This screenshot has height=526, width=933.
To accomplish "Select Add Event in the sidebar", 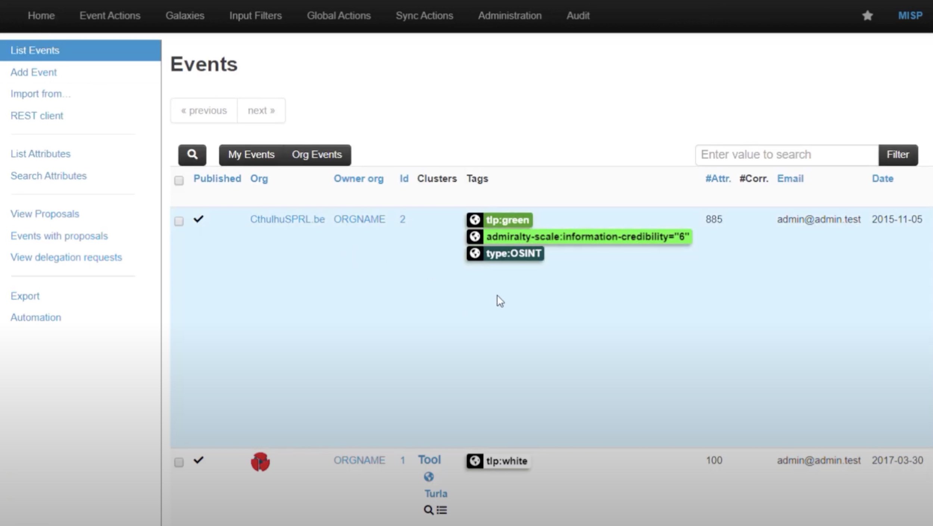I will [34, 72].
